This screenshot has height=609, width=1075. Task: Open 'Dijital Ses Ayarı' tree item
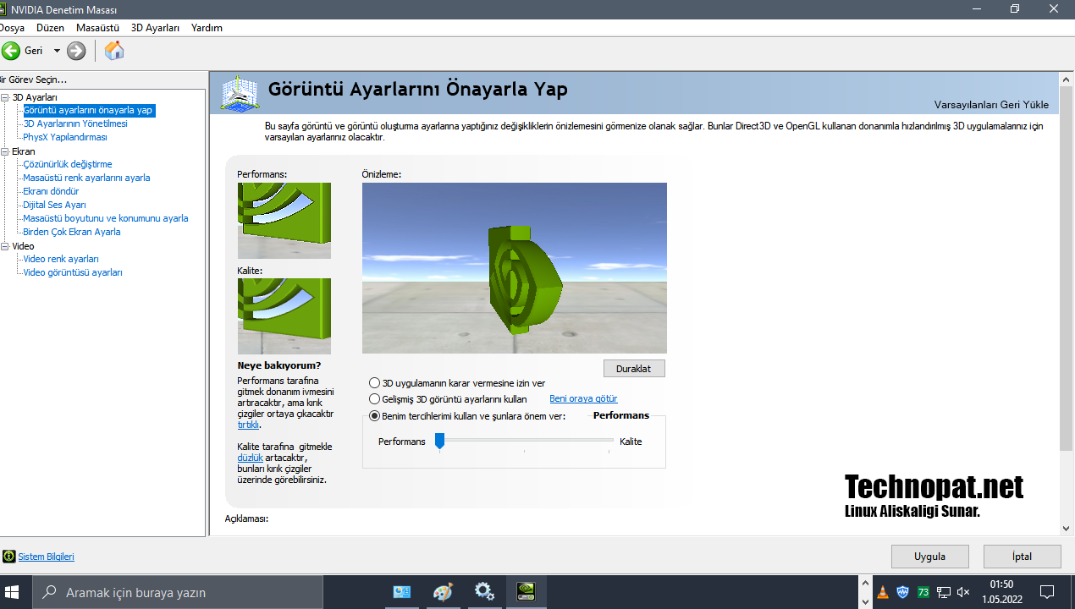click(54, 205)
